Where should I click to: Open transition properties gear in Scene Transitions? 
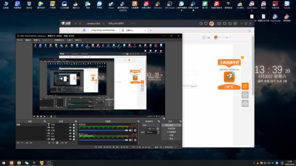pyautogui.click(x=158, y=129)
